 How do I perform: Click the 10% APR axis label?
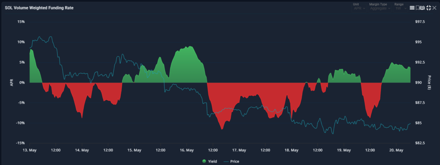21,42
